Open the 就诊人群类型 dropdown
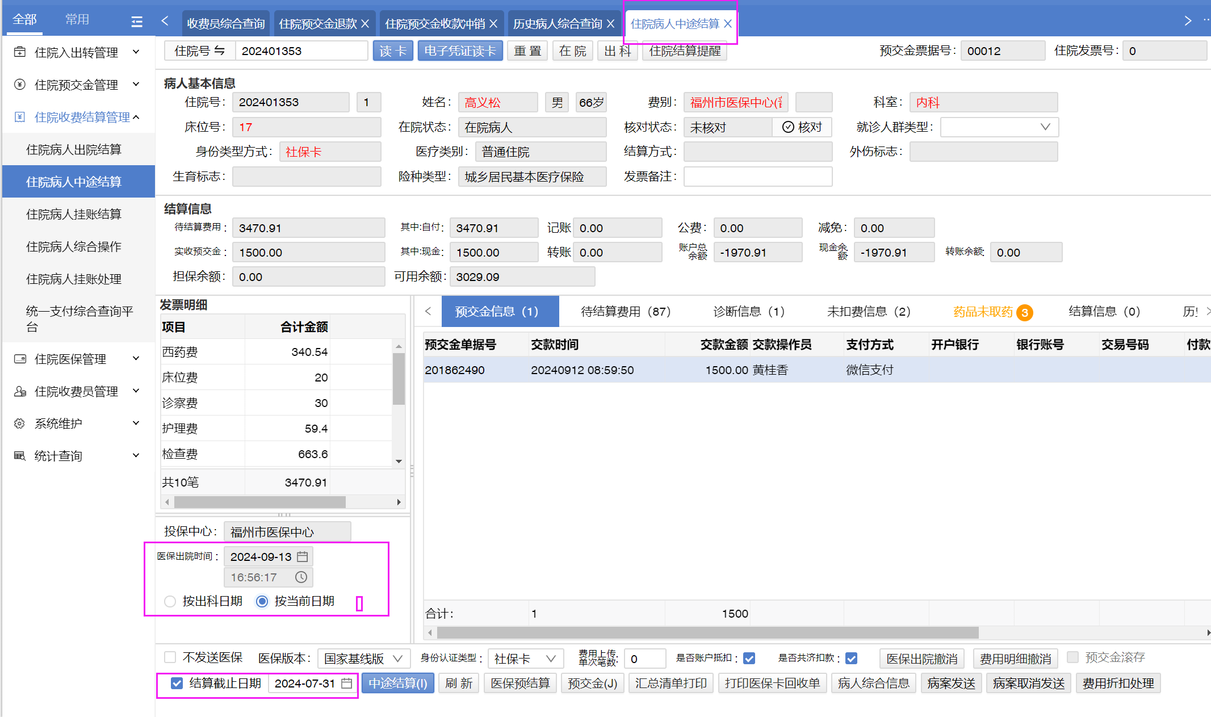This screenshot has width=1211, height=717. [999, 127]
